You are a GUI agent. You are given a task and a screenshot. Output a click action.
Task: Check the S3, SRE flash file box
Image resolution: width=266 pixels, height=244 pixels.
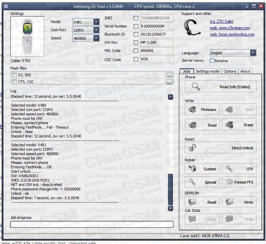pyautogui.click(x=15, y=75)
